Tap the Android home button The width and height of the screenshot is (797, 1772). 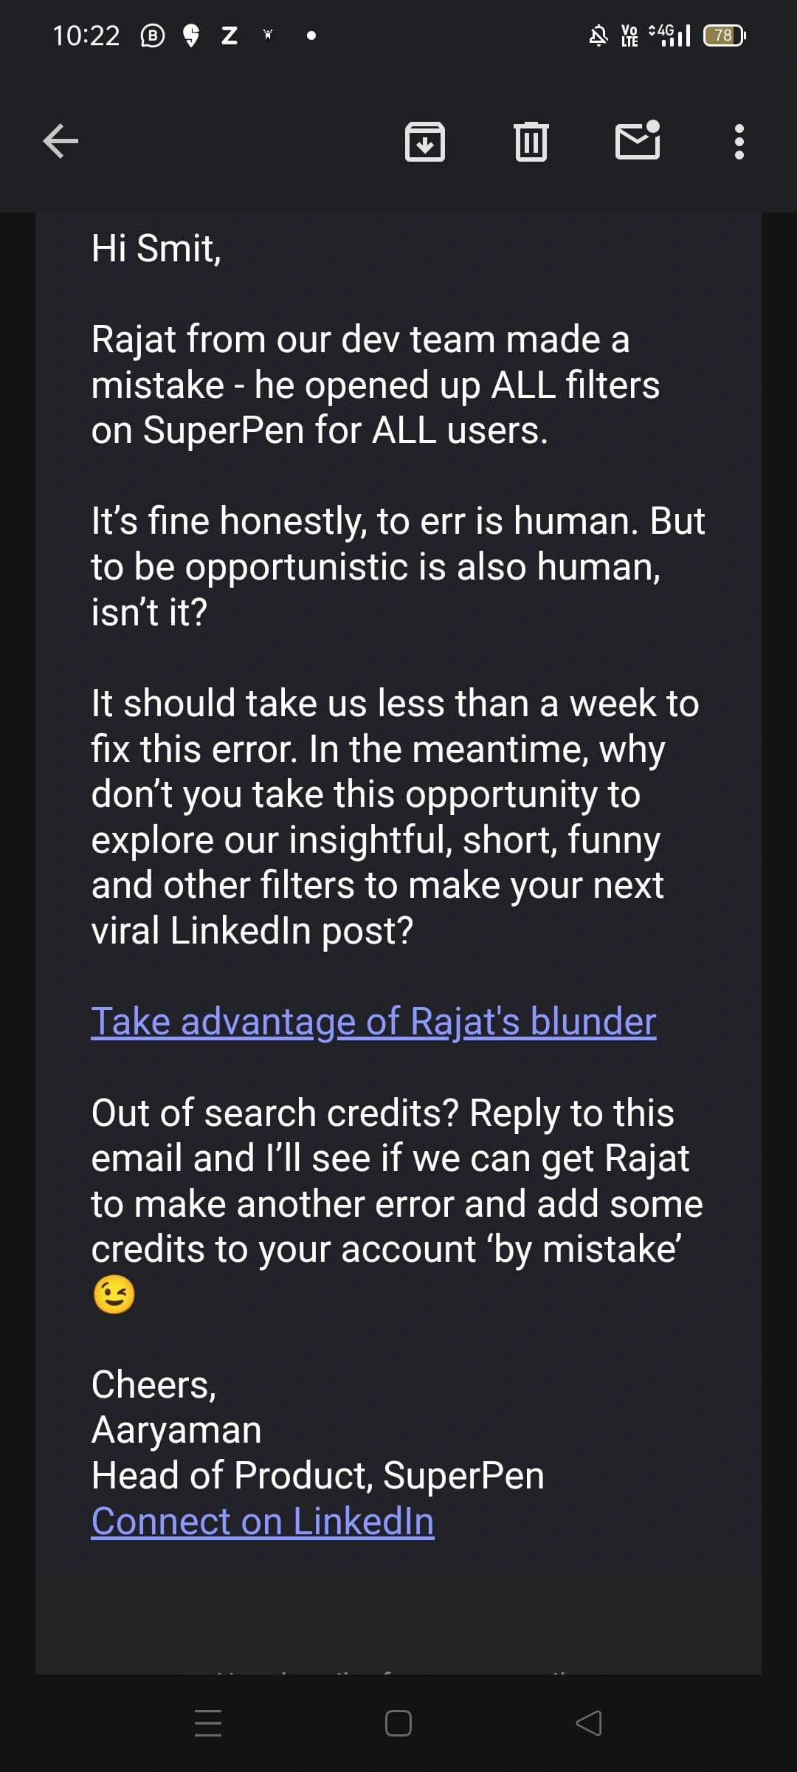point(398,1723)
